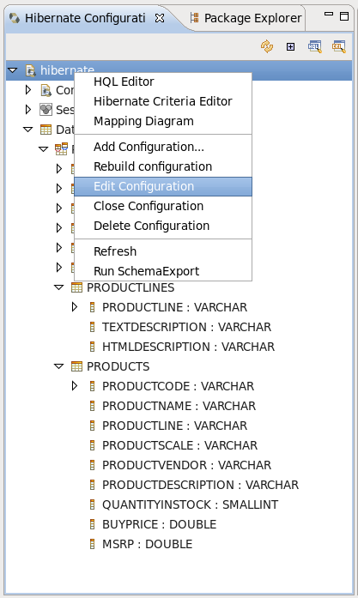Image resolution: width=358 pixels, height=598 pixels.
Task: Open Criteria editor via toolbar icon
Action: click(339, 46)
